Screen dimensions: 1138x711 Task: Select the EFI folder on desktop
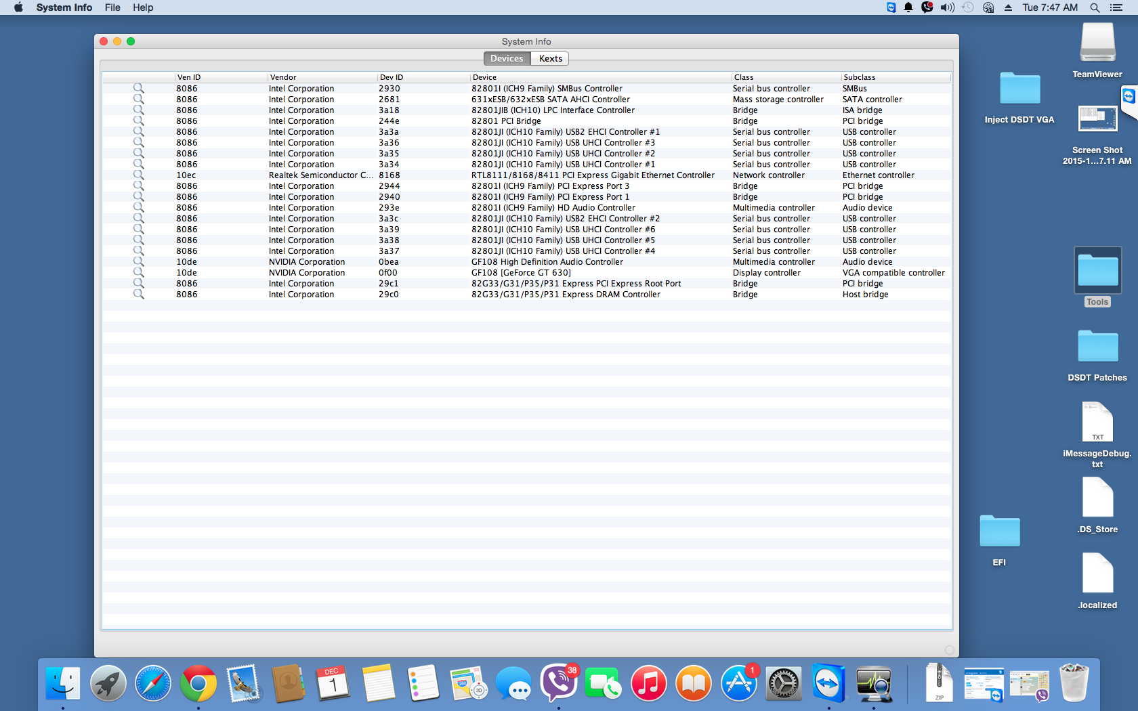click(999, 540)
